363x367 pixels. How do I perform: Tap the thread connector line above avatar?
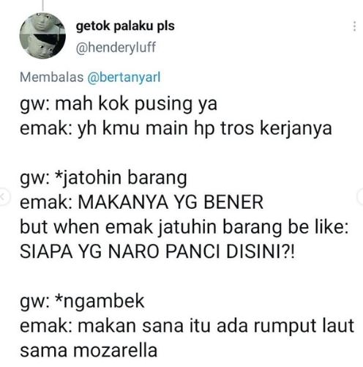coord(42,5)
